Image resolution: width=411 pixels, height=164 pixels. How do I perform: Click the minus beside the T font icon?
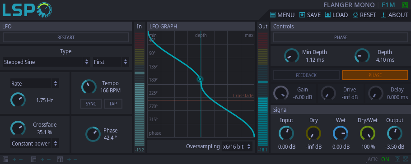75,159
